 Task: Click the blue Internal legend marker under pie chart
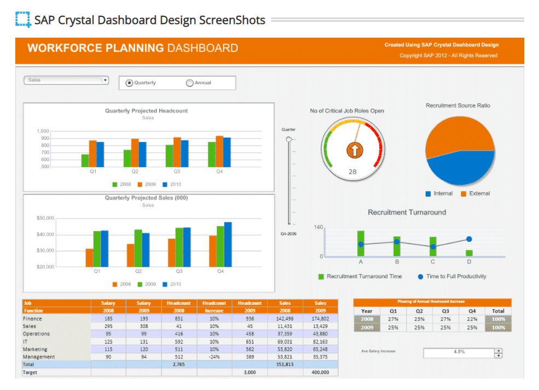[428, 194]
